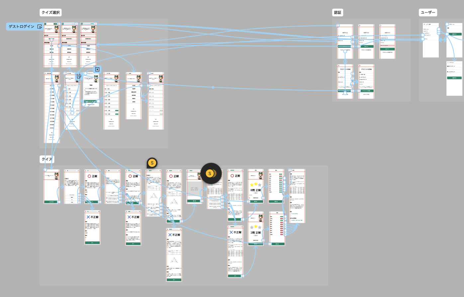
Task: Click the large blue X on tall 不正解 frame
Action: point(170,235)
